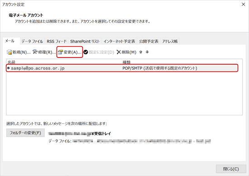
Task: Switch to the データ ファイル tab
Action: pos(32,41)
